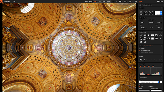Click the browse folder ellipsis button
The image size is (164, 92).
click(161, 82)
